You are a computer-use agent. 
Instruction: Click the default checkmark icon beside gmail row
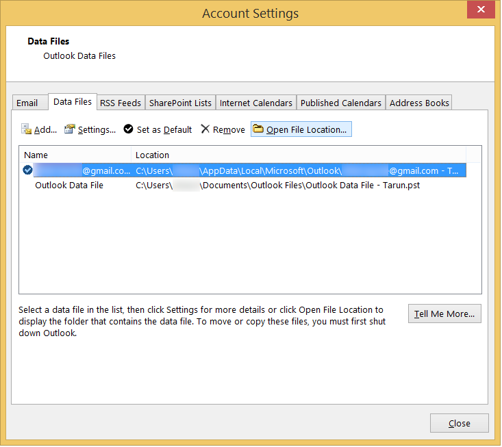[x=28, y=170]
